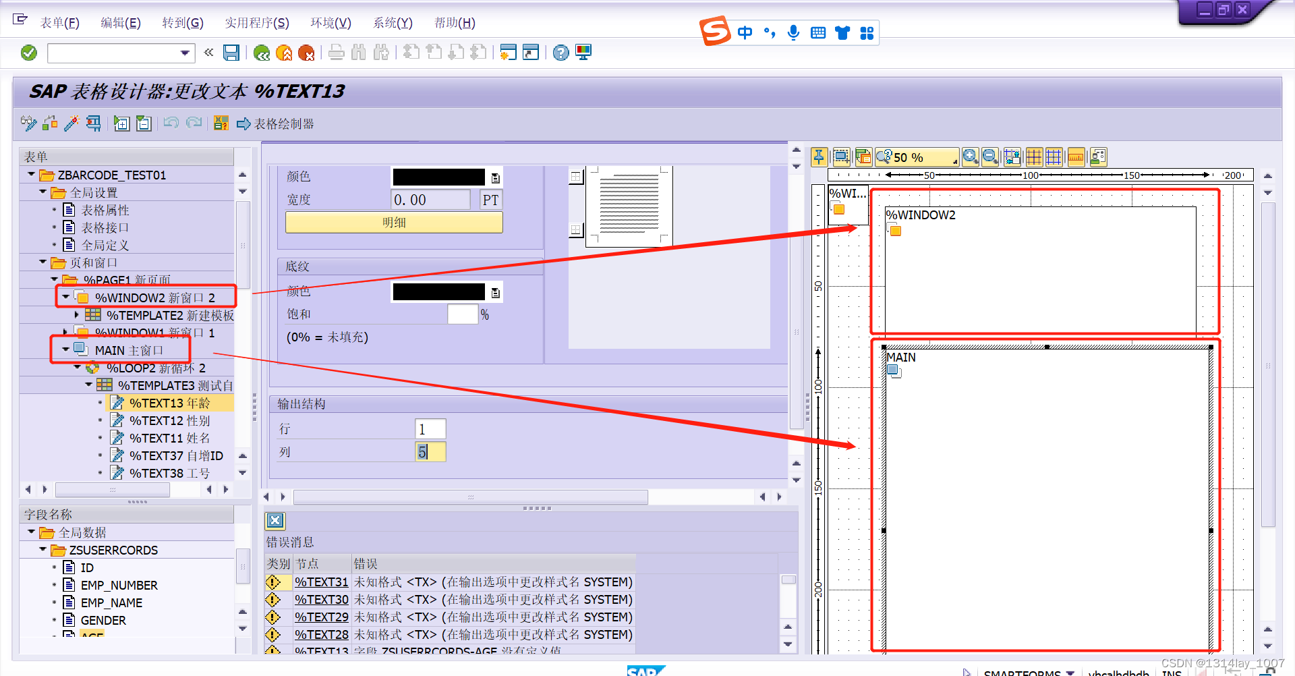Screen dimensions: 1295x676
Task: Click the 宽度 input field showing 0.00
Action: click(x=430, y=200)
